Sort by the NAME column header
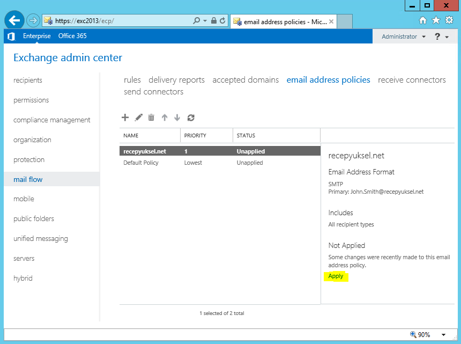The height and width of the screenshot is (344, 461). [x=150, y=136]
